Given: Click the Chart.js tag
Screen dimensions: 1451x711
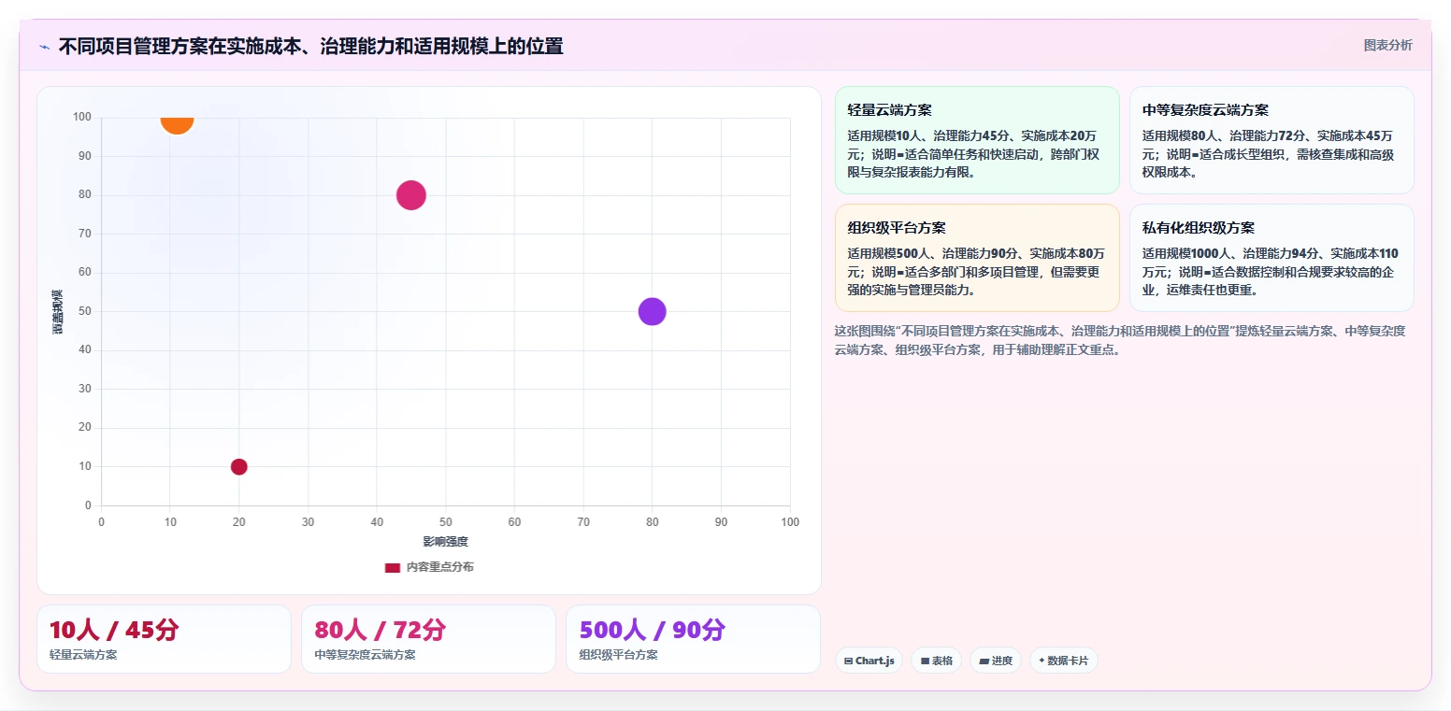Looking at the screenshot, I should pyautogui.click(x=869, y=661).
